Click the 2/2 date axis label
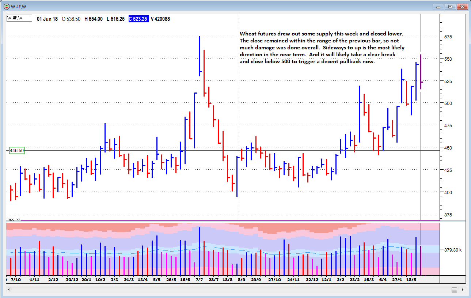 click(x=341, y=280)
